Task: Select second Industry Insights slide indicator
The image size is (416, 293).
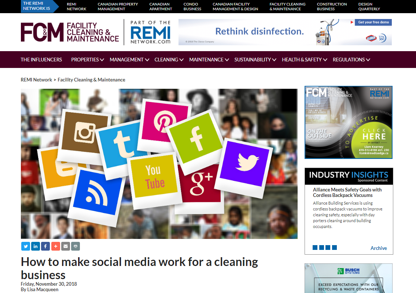Action: point(321,248)
